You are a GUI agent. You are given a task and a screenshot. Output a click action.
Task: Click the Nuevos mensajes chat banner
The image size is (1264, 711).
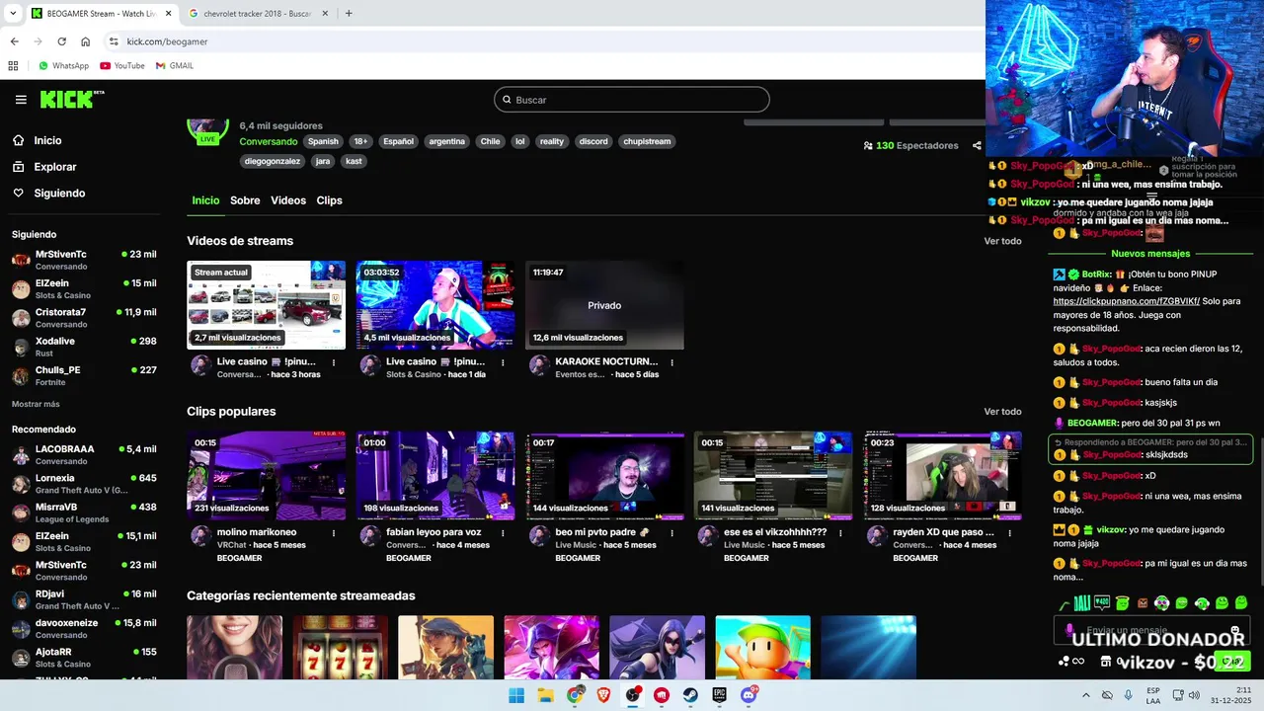tap(1150, 254)
